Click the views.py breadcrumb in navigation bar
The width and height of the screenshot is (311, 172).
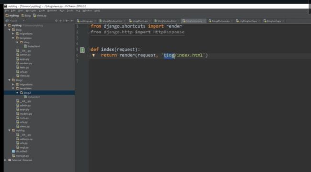click(40, 15)
